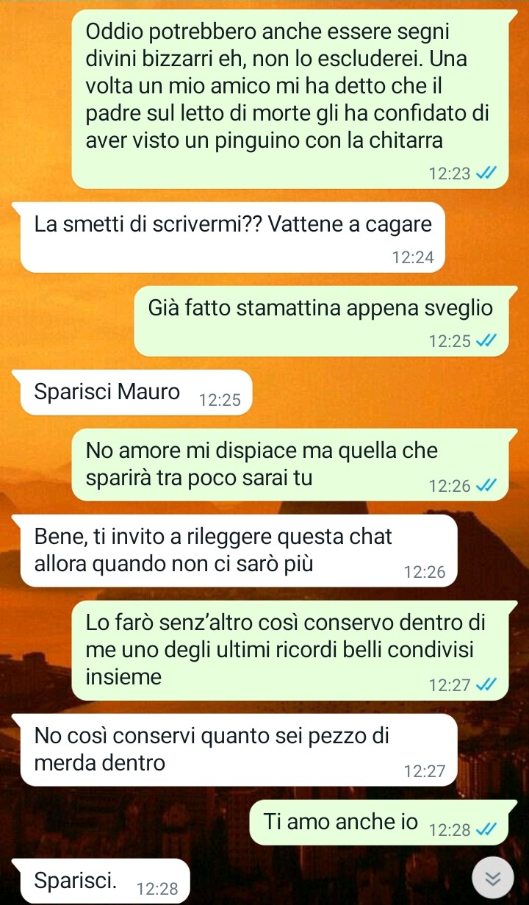Select the 'Sparisci Mauro' message bubble
The height and width of the screenshot is (905, 529).
(132, 394)
